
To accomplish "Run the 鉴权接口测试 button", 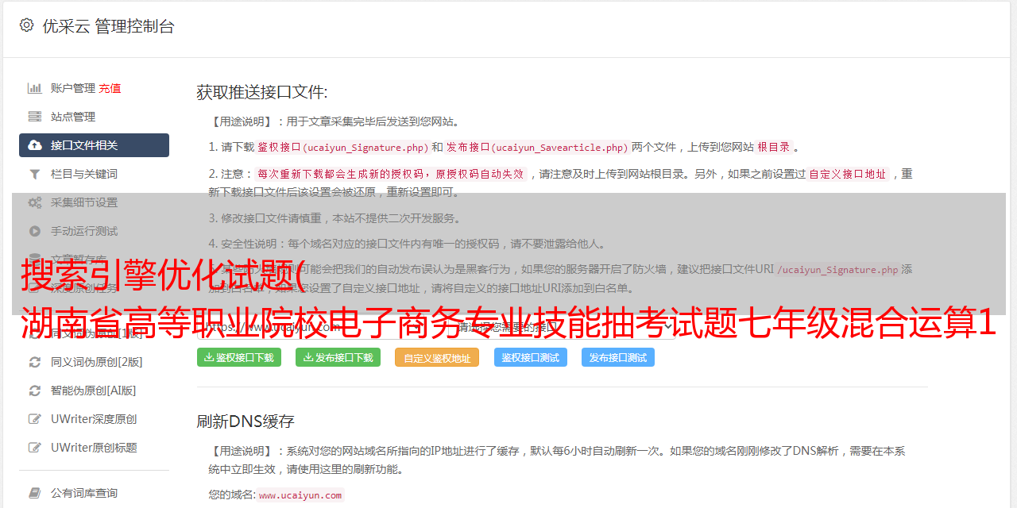I will [x=531, y=357].
